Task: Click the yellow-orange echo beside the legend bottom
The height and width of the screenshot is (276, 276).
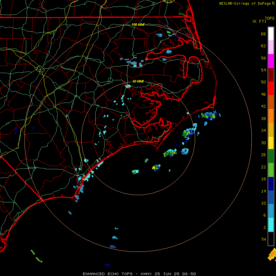Action: tap(272, 254)
